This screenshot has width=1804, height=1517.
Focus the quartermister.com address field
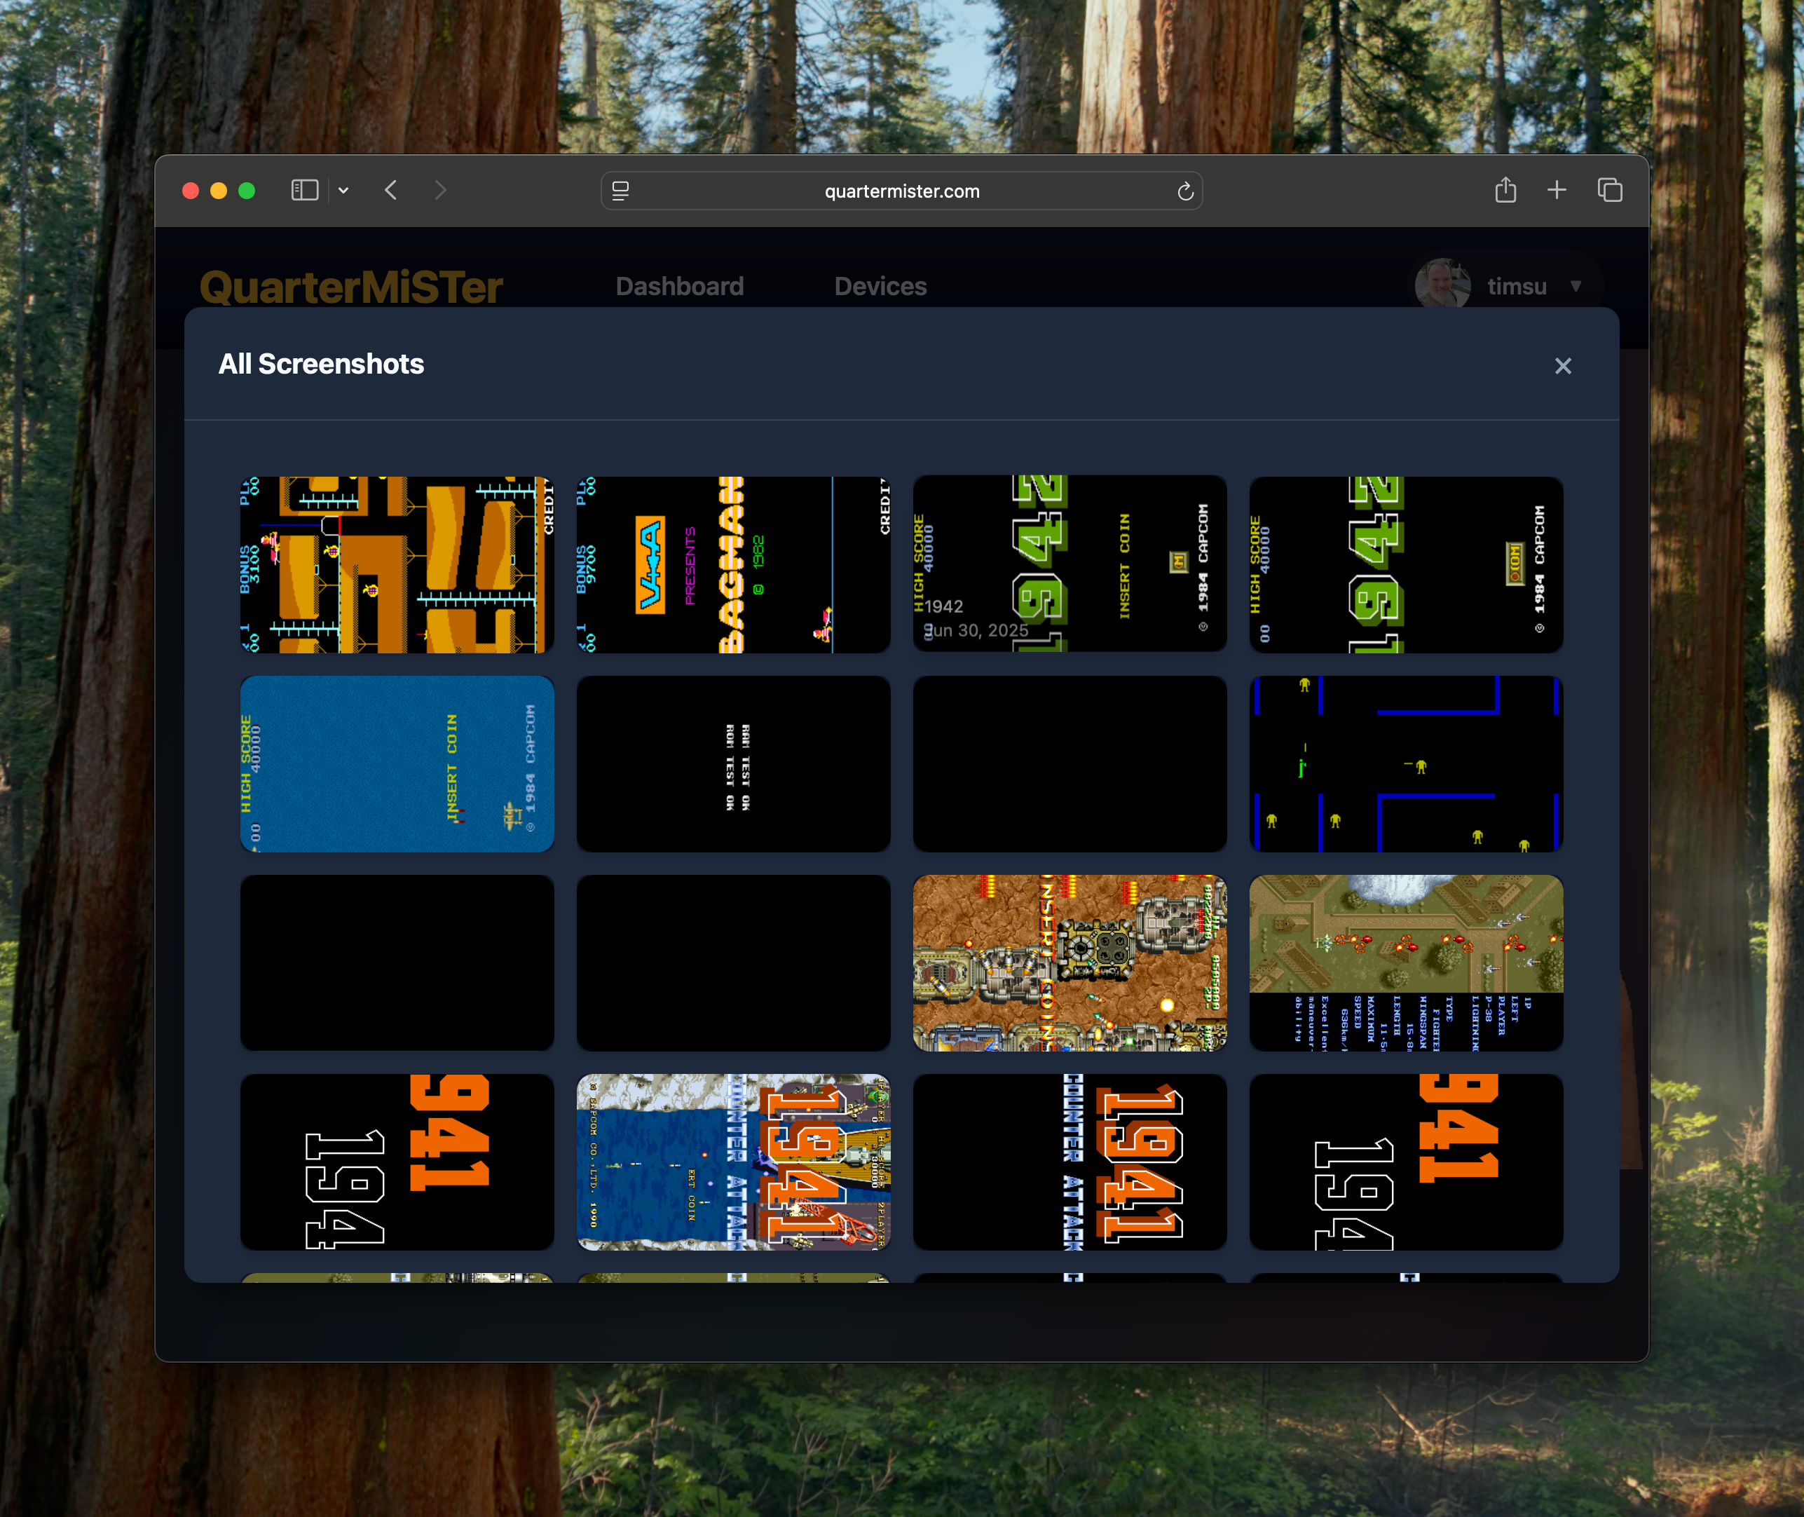pyautogui.click(x=901, y=191)
